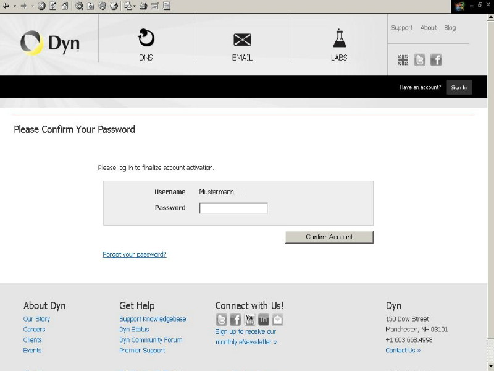Open the Support menu link
This screenshot has width=494, height=371.
click(x=401, y=28)
